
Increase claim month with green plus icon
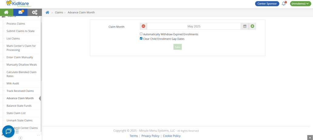252,26
